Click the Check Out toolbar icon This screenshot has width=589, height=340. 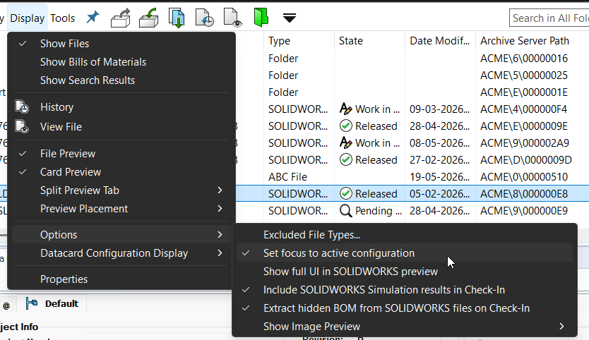tap(121, 18)
